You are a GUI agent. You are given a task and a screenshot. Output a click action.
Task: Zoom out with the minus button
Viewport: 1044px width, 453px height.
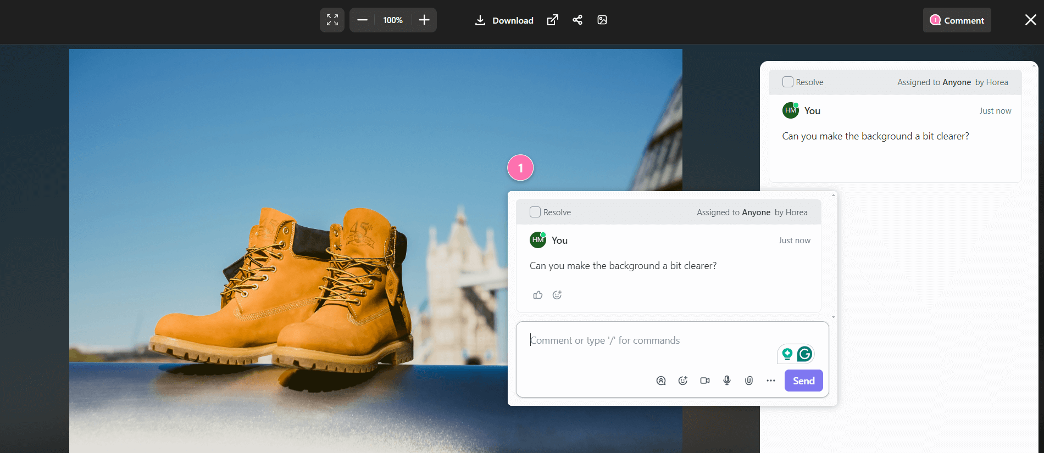[362, 20]
